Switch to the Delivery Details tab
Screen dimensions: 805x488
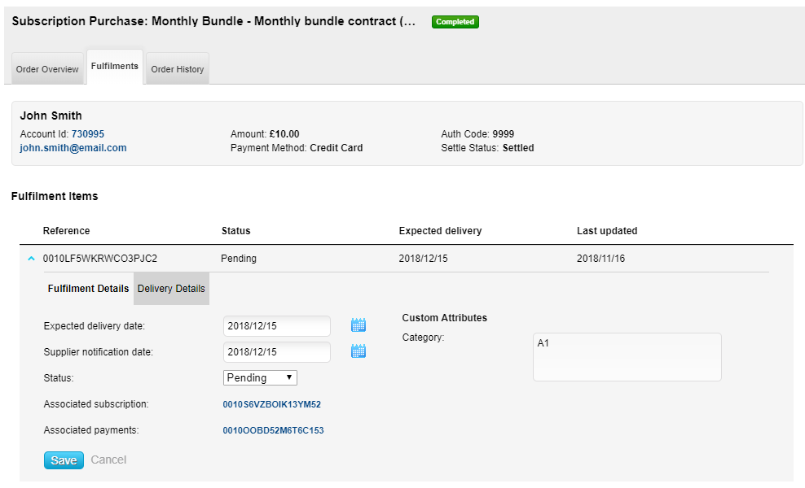(171, 289)
